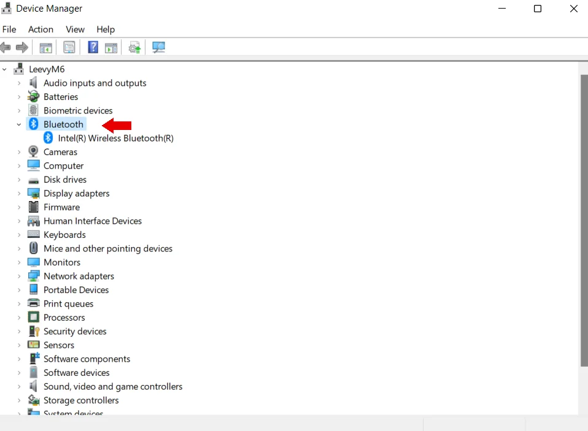Click the Forward arrow toolbar icon
Screen dimensions: 588x431
point(22,48)
